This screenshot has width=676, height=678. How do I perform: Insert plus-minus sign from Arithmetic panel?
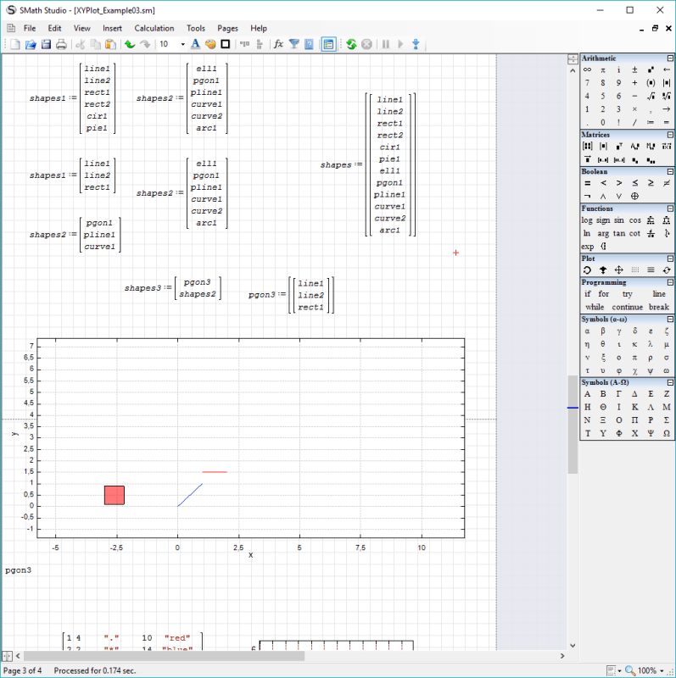click(x=634, y=69)
